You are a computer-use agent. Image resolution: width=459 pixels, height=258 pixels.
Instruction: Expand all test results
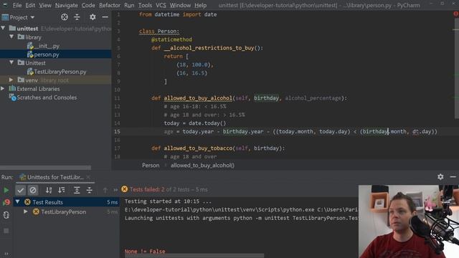pos(77,190)
